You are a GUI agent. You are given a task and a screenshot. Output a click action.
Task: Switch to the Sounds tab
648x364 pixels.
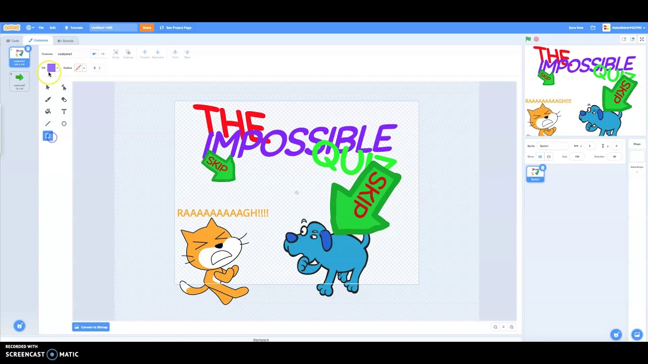(65, 41)
